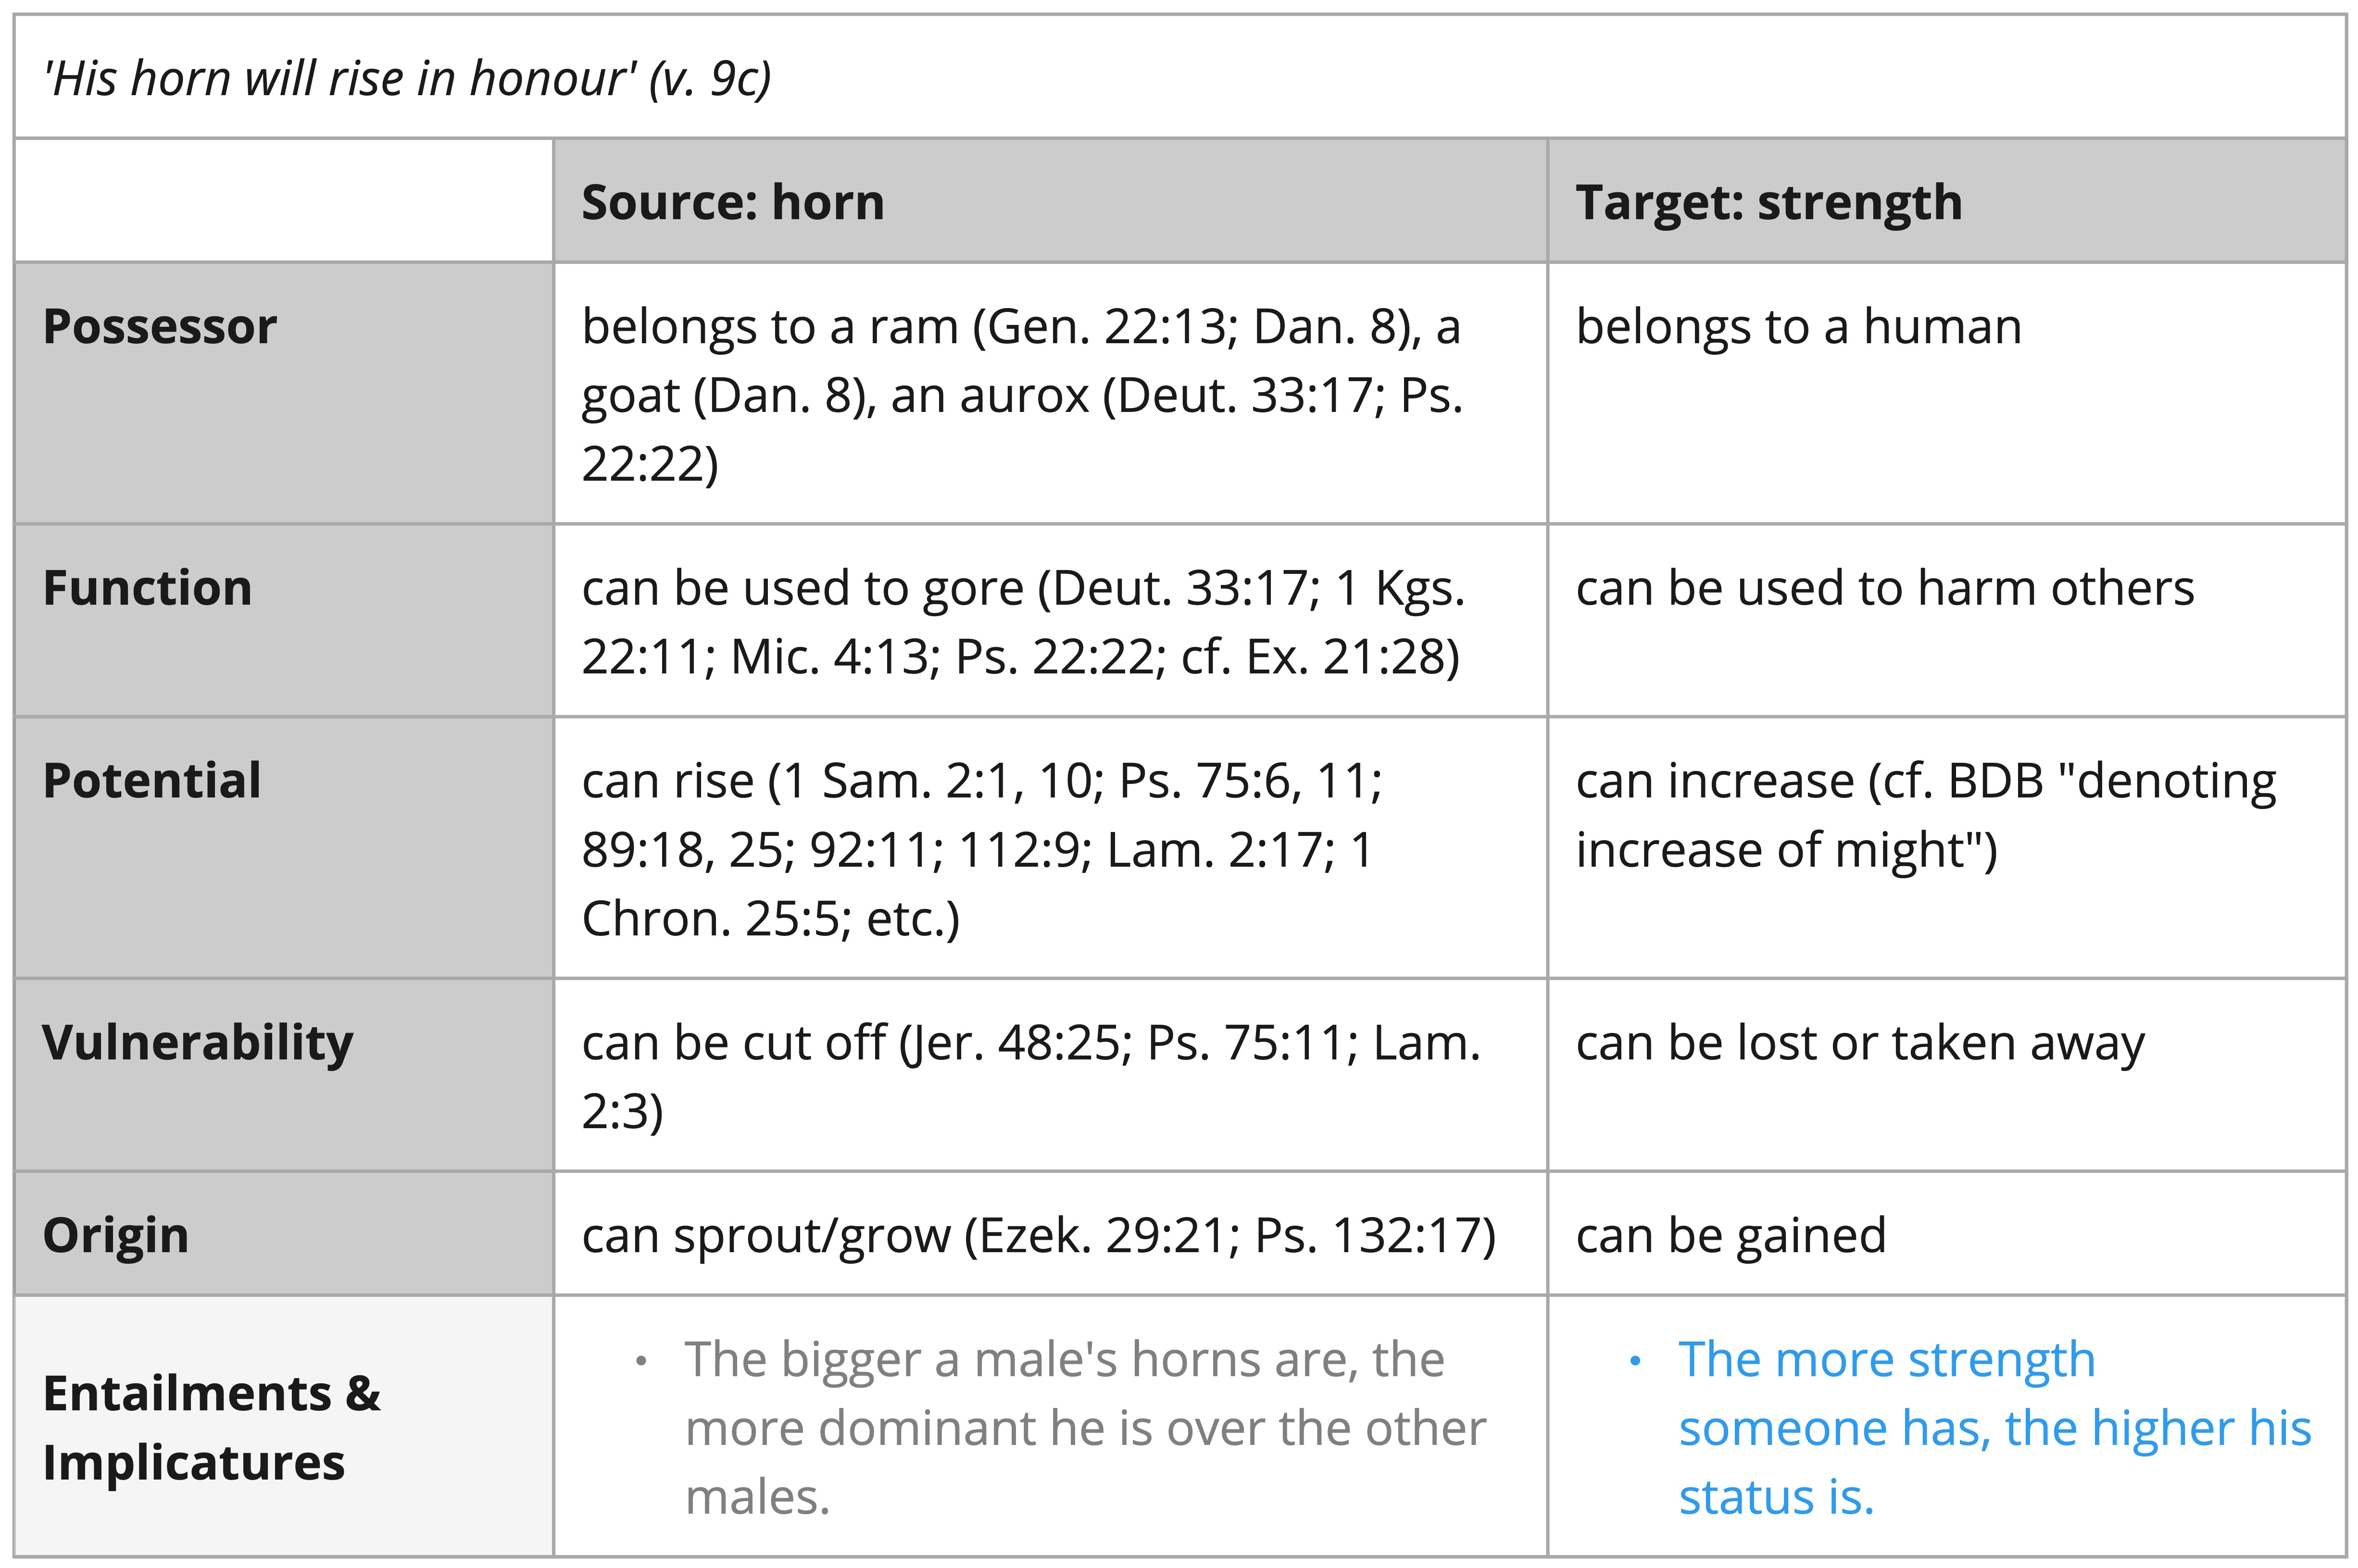2358x1568 pixels.
Task: Click the cell 'can be lost or taken away'
Action: click(x=1946, y=1075)
